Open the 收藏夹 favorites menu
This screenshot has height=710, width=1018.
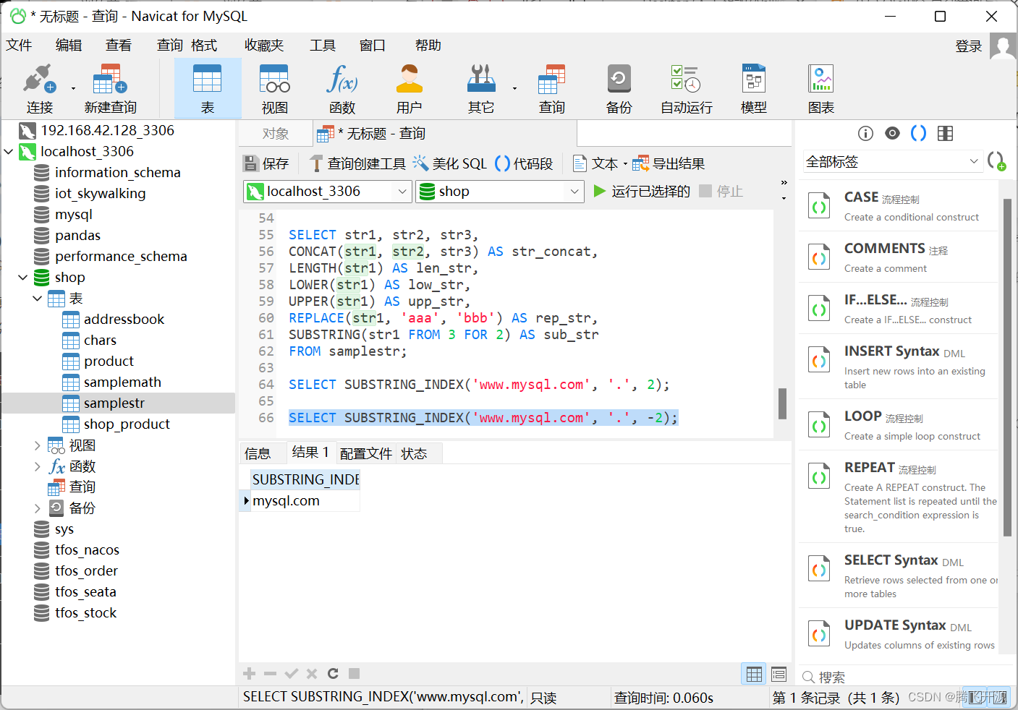pyautogui.click(x=264, y=46)
